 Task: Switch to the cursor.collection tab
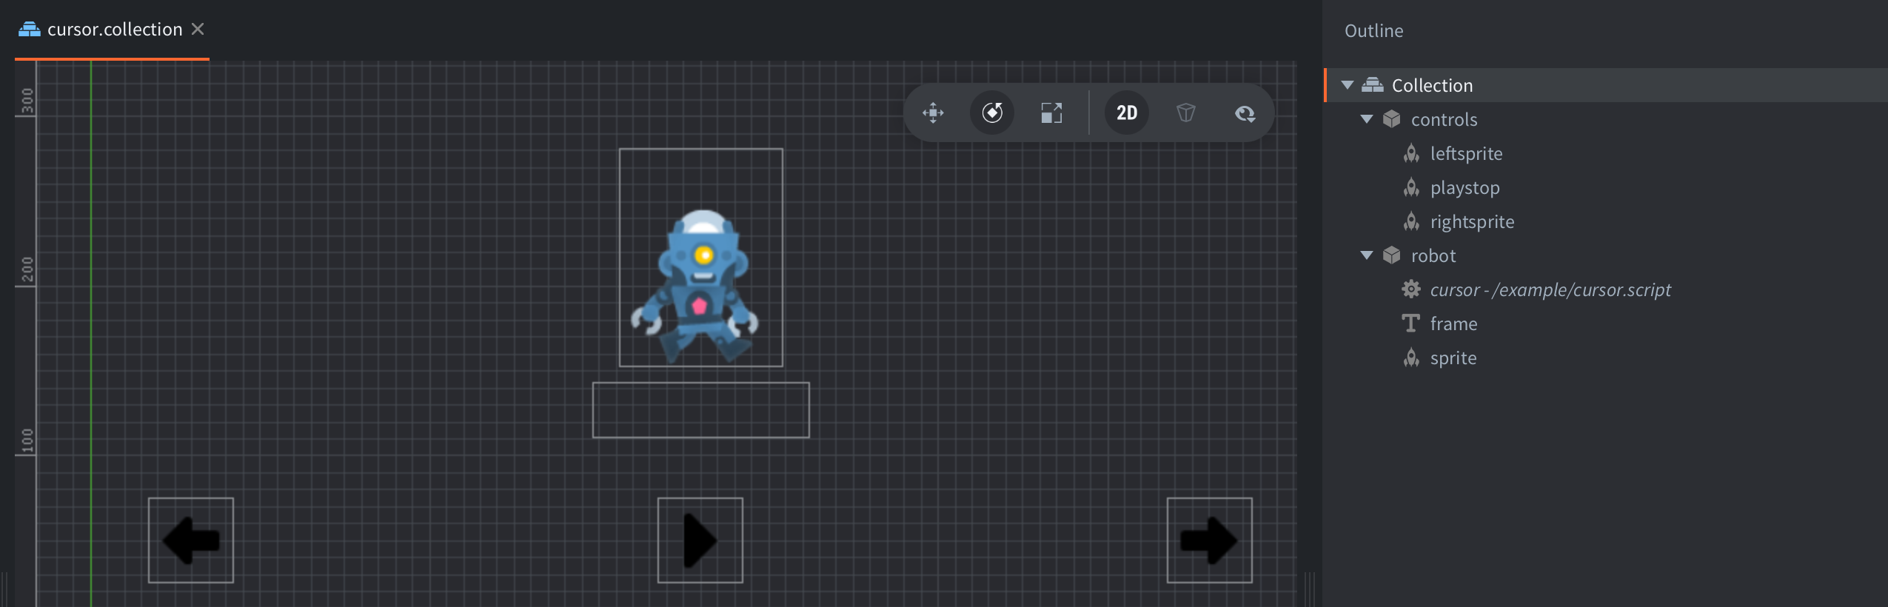pyautogui.click(x=114, y=30)
